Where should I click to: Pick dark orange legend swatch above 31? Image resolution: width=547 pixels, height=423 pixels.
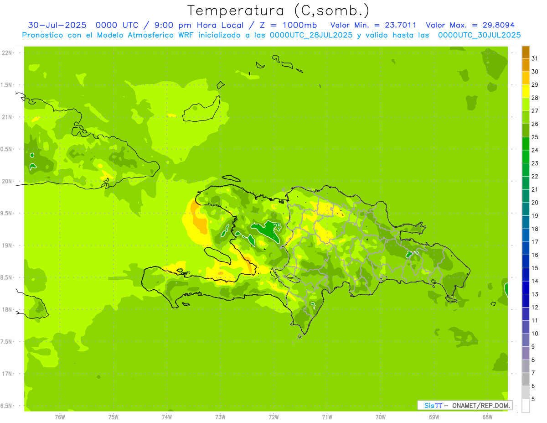tap(526, 52)
